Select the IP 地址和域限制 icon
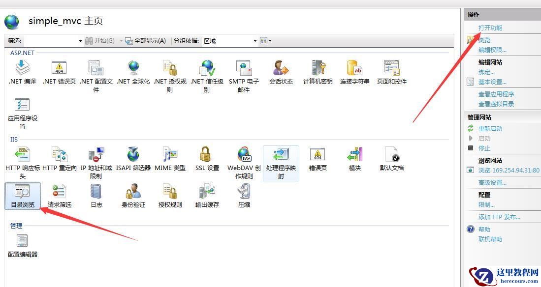 [x=96, y=154]
